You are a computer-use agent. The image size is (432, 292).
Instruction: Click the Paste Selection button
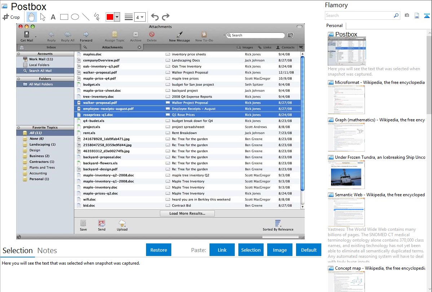[x=251, y=250]
